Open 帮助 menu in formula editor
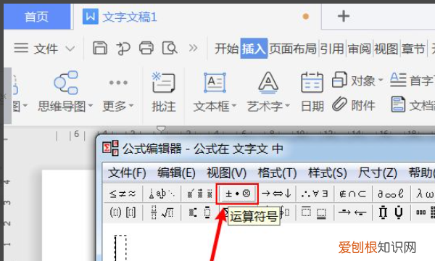 [421, 173]
